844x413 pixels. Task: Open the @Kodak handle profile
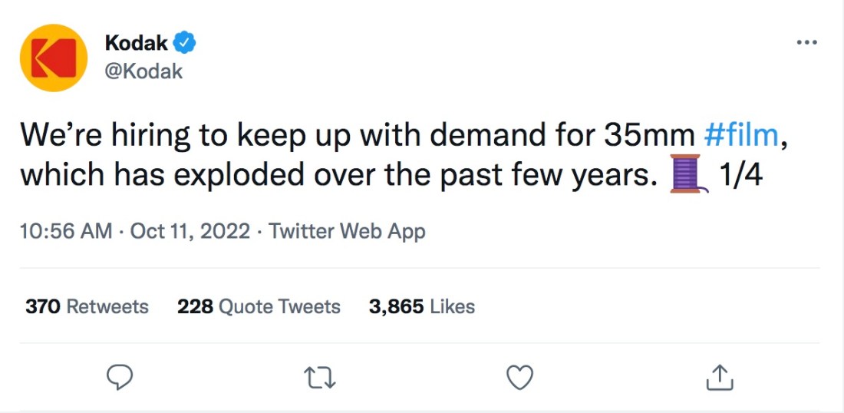[x=143, y=71]
